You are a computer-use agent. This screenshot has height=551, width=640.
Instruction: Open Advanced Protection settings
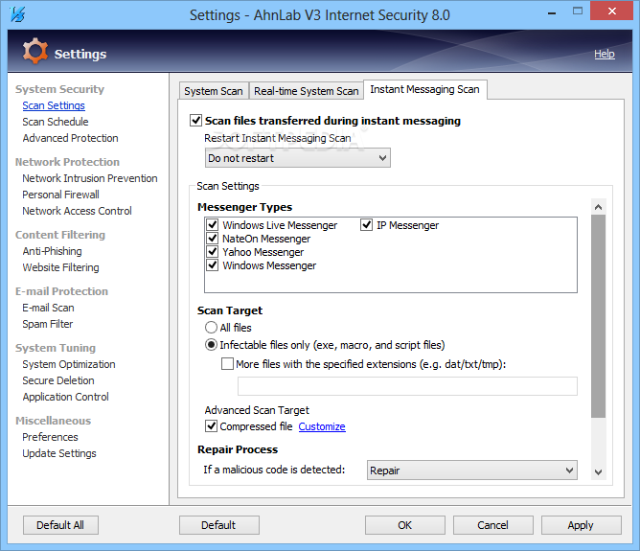coord(70,138)
